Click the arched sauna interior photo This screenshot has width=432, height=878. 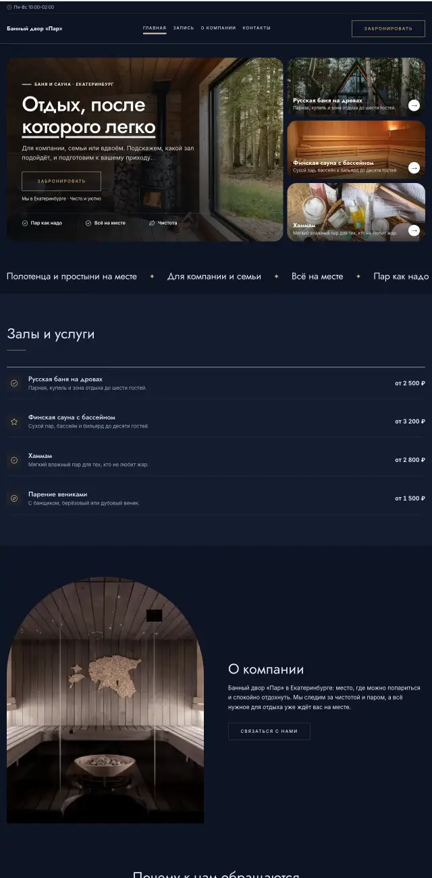[x=105, y=700]
